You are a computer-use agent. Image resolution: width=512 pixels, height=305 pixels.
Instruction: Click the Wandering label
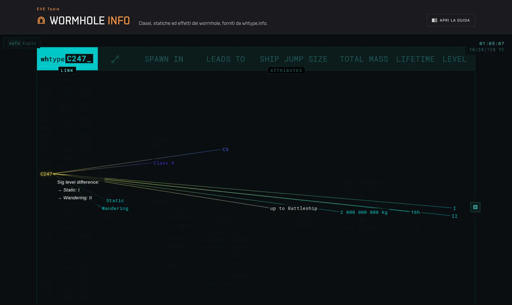click(115, 208)
